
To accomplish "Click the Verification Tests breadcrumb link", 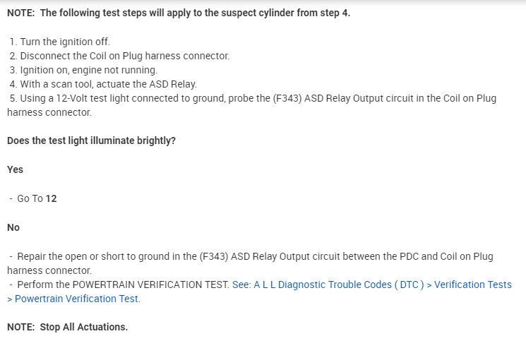I will pos(472,285).
